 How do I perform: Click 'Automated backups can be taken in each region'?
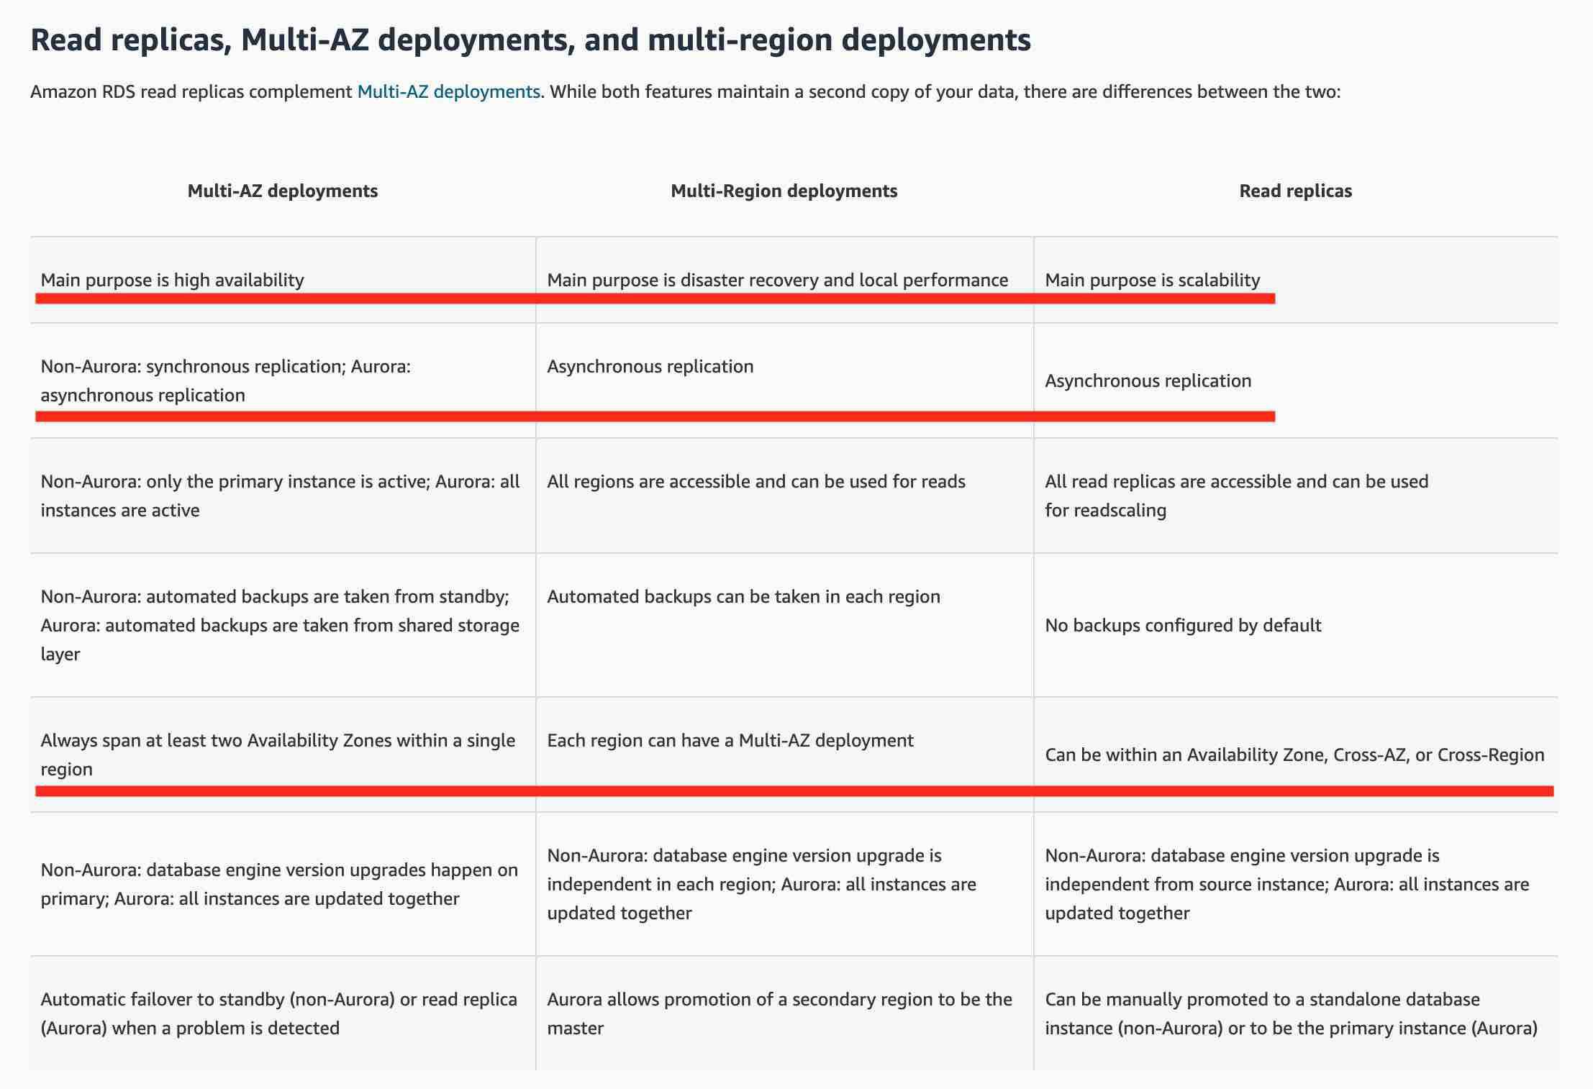(x=743, y=597)
